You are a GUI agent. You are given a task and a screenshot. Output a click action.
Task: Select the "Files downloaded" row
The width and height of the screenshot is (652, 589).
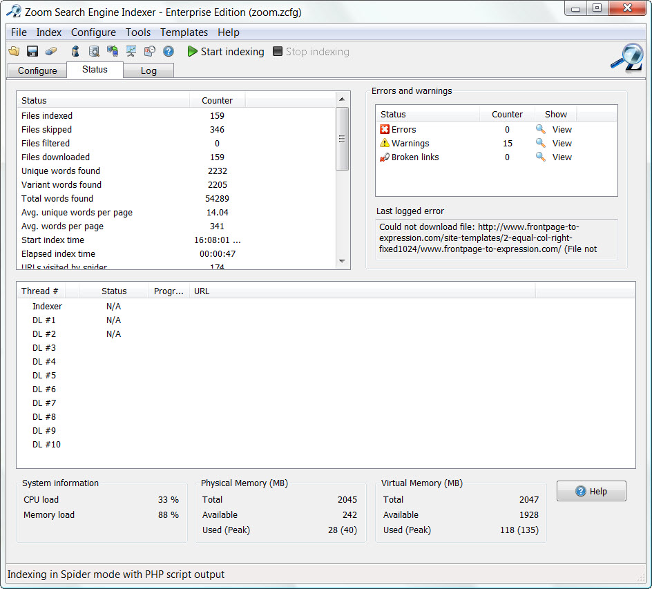(x=176, y=157)
